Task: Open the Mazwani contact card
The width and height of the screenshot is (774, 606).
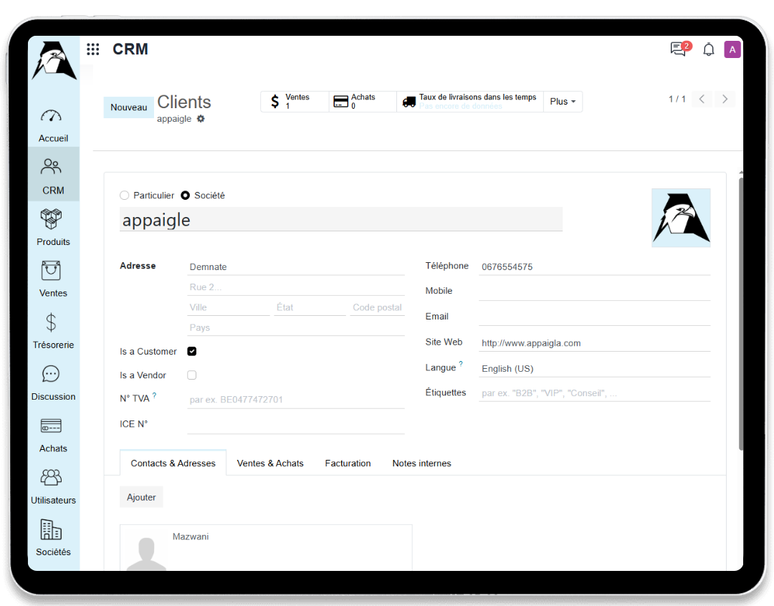Action: [266, 548]
